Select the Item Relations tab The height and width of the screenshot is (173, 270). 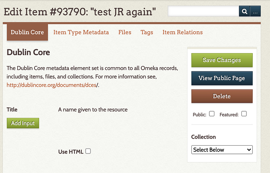pyautogui.click(x=182, y=32)
